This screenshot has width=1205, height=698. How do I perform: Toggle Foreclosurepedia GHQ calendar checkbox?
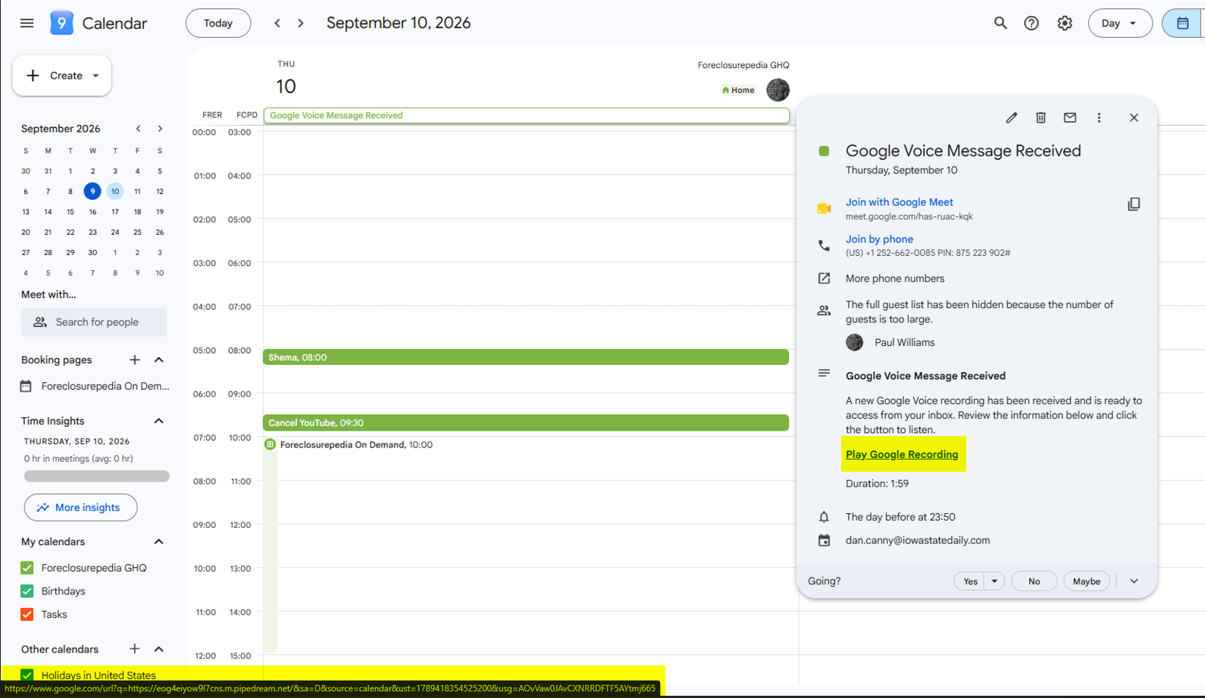(27, 568)
